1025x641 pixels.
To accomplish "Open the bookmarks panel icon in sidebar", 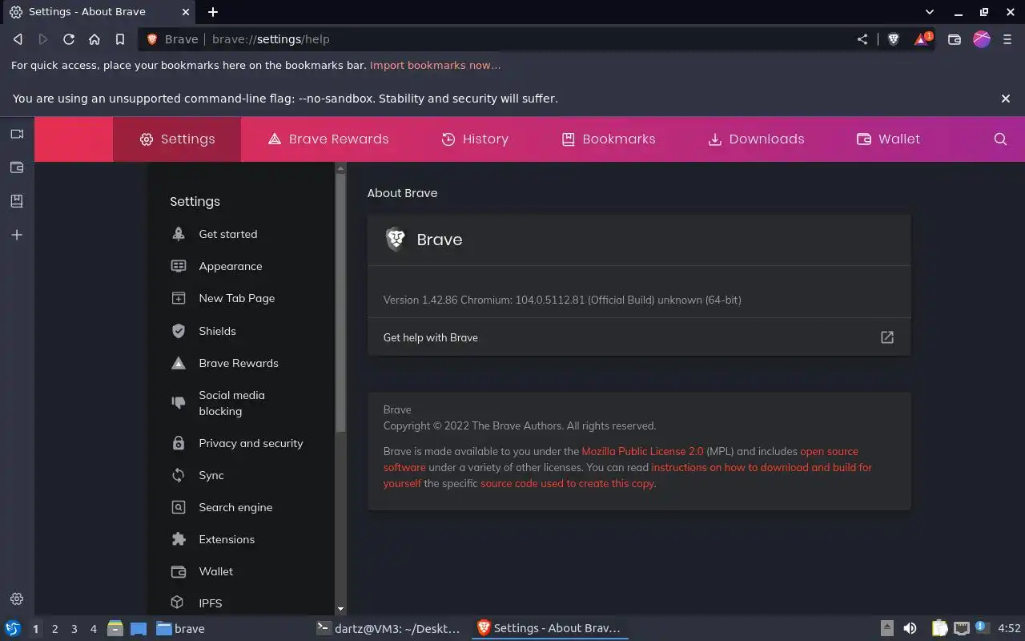I will click(x=17, y=201).
